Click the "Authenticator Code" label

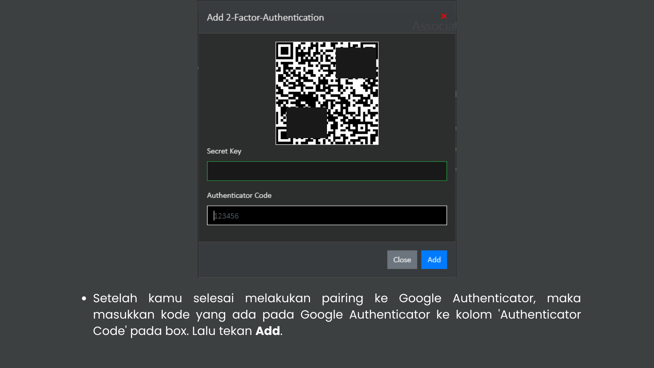(239, 195)
